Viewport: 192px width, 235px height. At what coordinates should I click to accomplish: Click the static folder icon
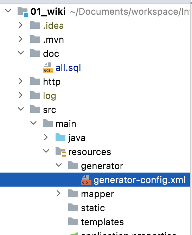(x=73, y=207)
